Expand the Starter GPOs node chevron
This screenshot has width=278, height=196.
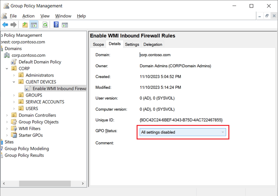(7, 135)
